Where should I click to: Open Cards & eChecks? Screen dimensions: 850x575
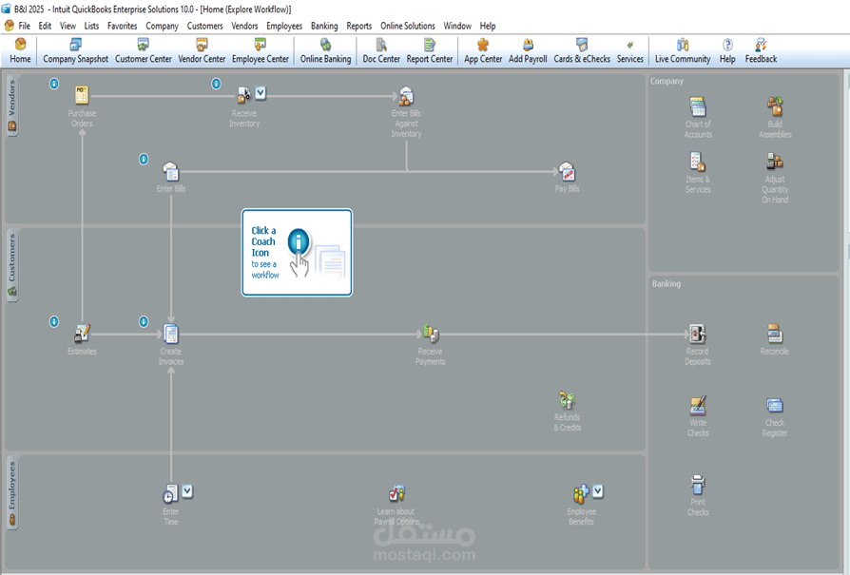(582, 51)
